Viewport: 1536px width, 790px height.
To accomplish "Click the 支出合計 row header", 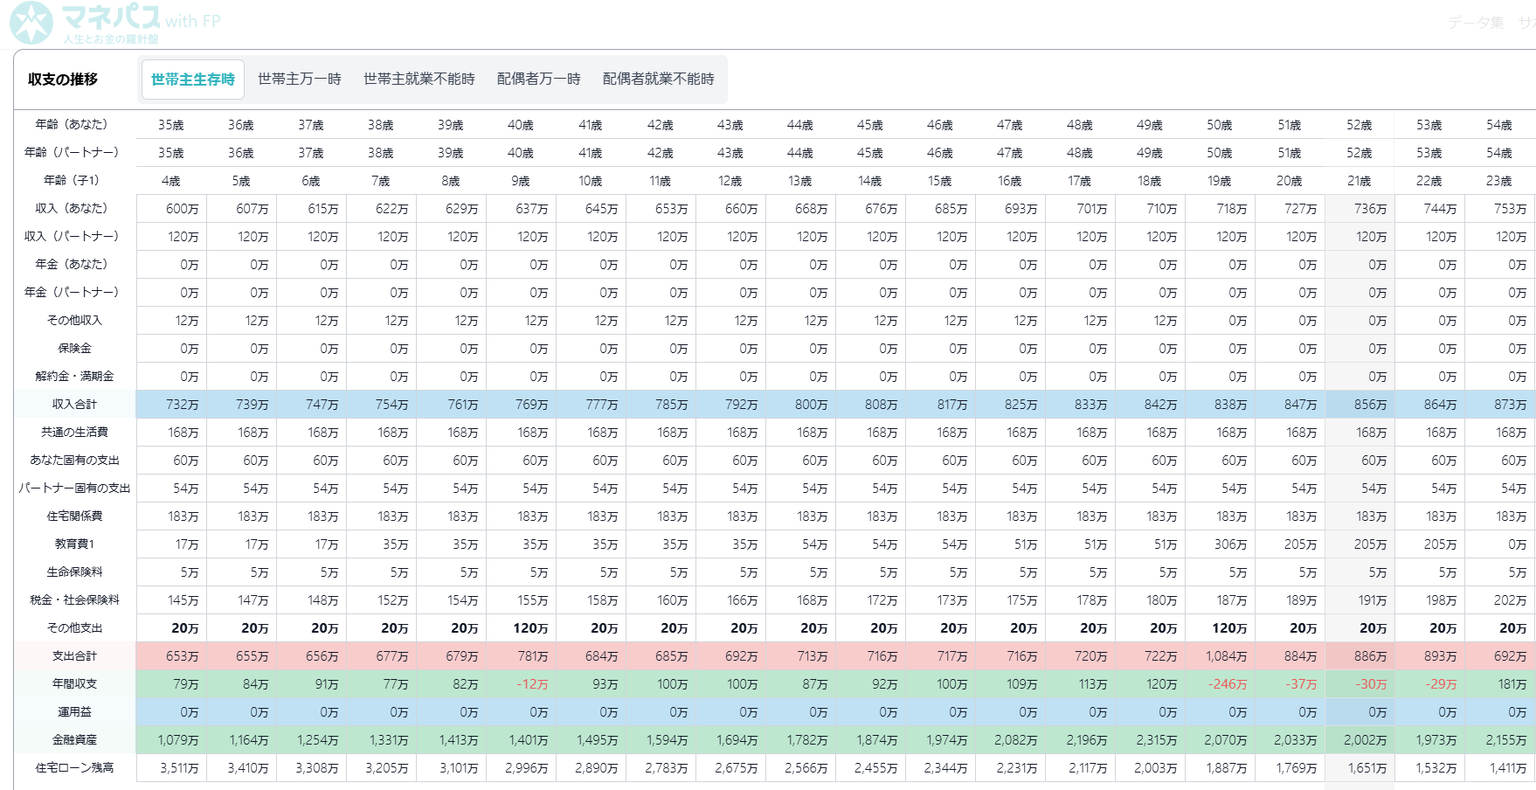I will click(74, 656).
